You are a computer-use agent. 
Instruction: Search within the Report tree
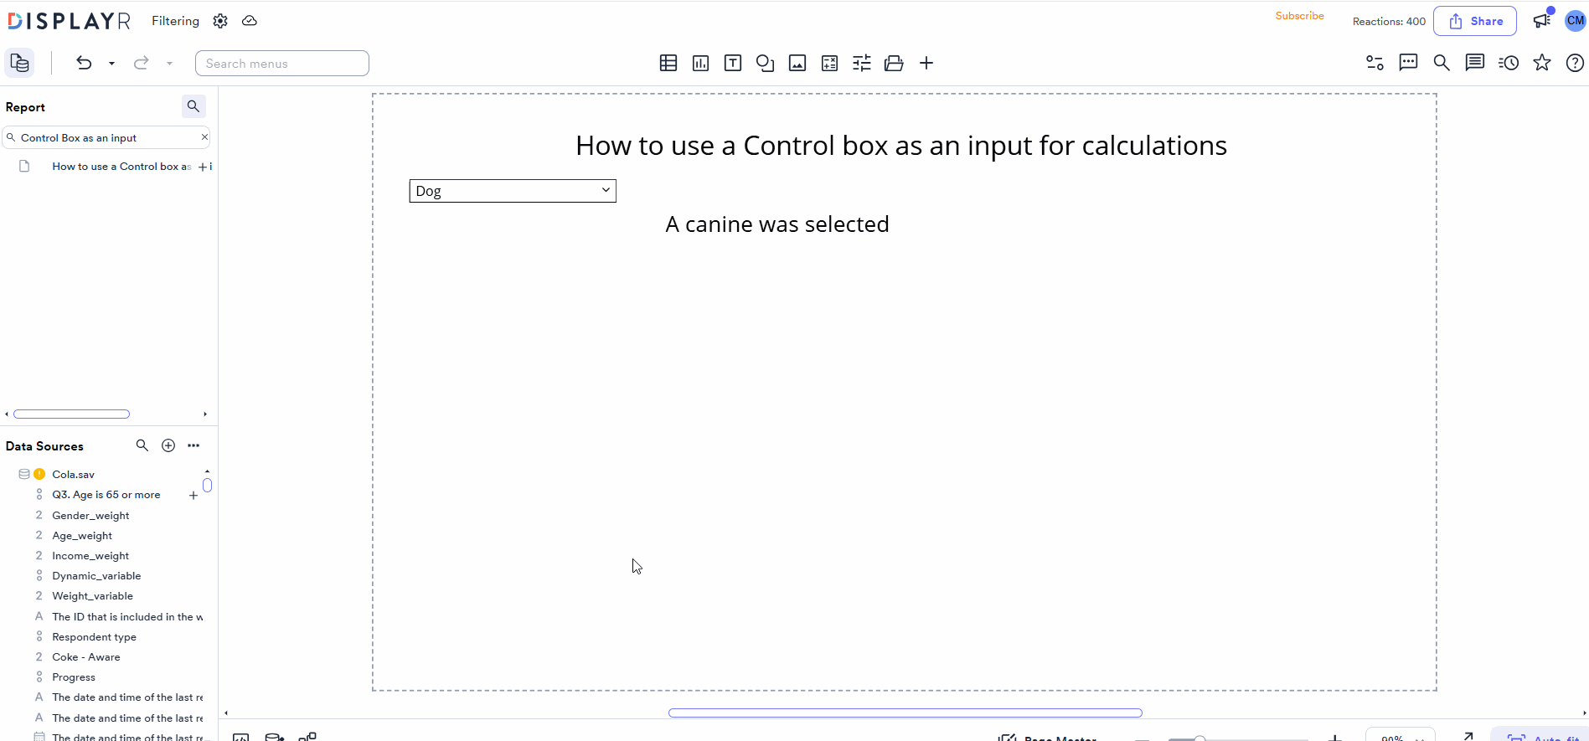(x=193, y=106)
